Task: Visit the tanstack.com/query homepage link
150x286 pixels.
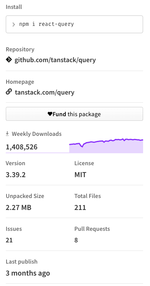Action: click(x=45, y=92)
